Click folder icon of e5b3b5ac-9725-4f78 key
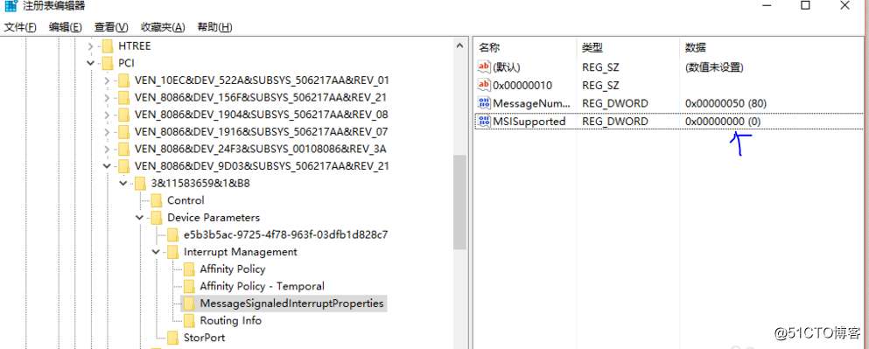 pyautogui.click(x=173, y=235)
